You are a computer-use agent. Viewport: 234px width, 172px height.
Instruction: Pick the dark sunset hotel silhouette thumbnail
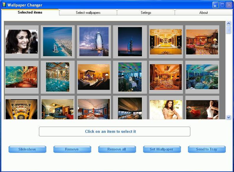[130, 42]
